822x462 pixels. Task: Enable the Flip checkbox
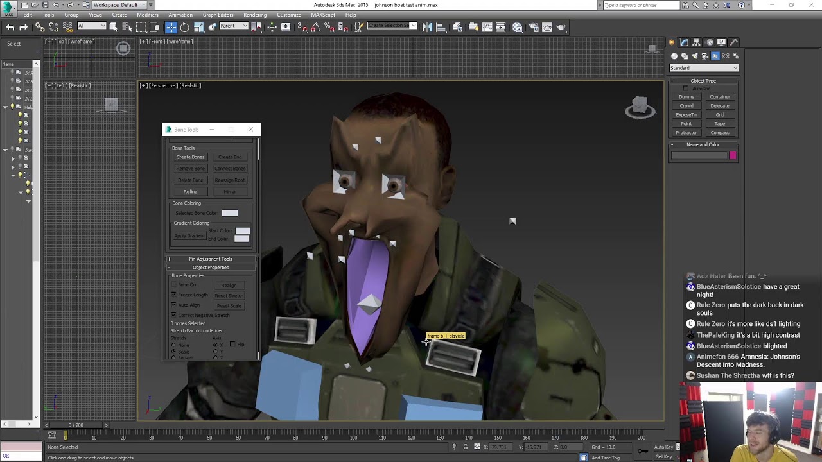coord(232,345)
